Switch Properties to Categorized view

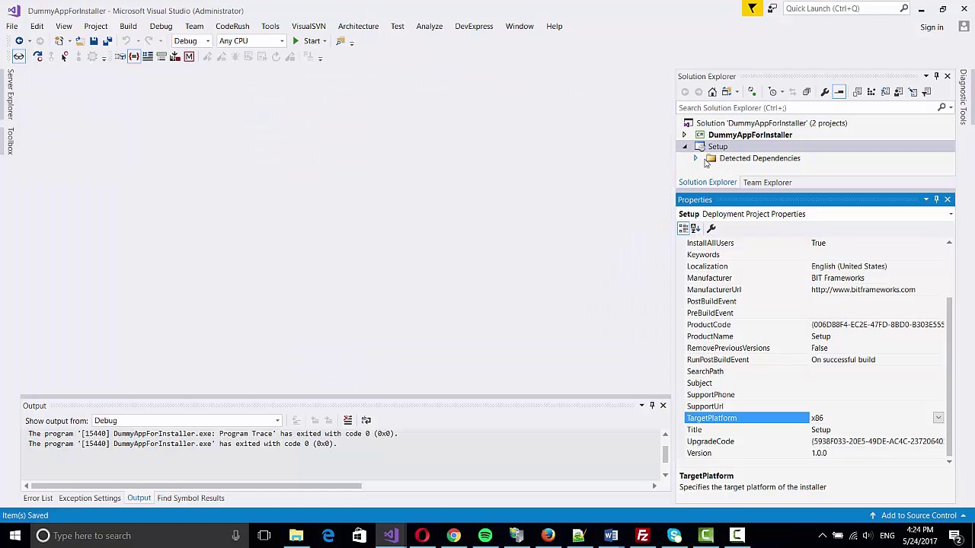click(683, 228)
